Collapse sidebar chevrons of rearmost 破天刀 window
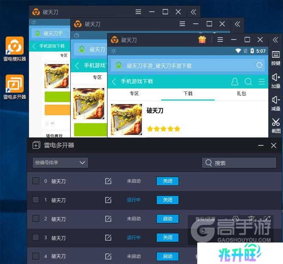The width and height of the screenshot is (283, 264). tap(193, 12)
